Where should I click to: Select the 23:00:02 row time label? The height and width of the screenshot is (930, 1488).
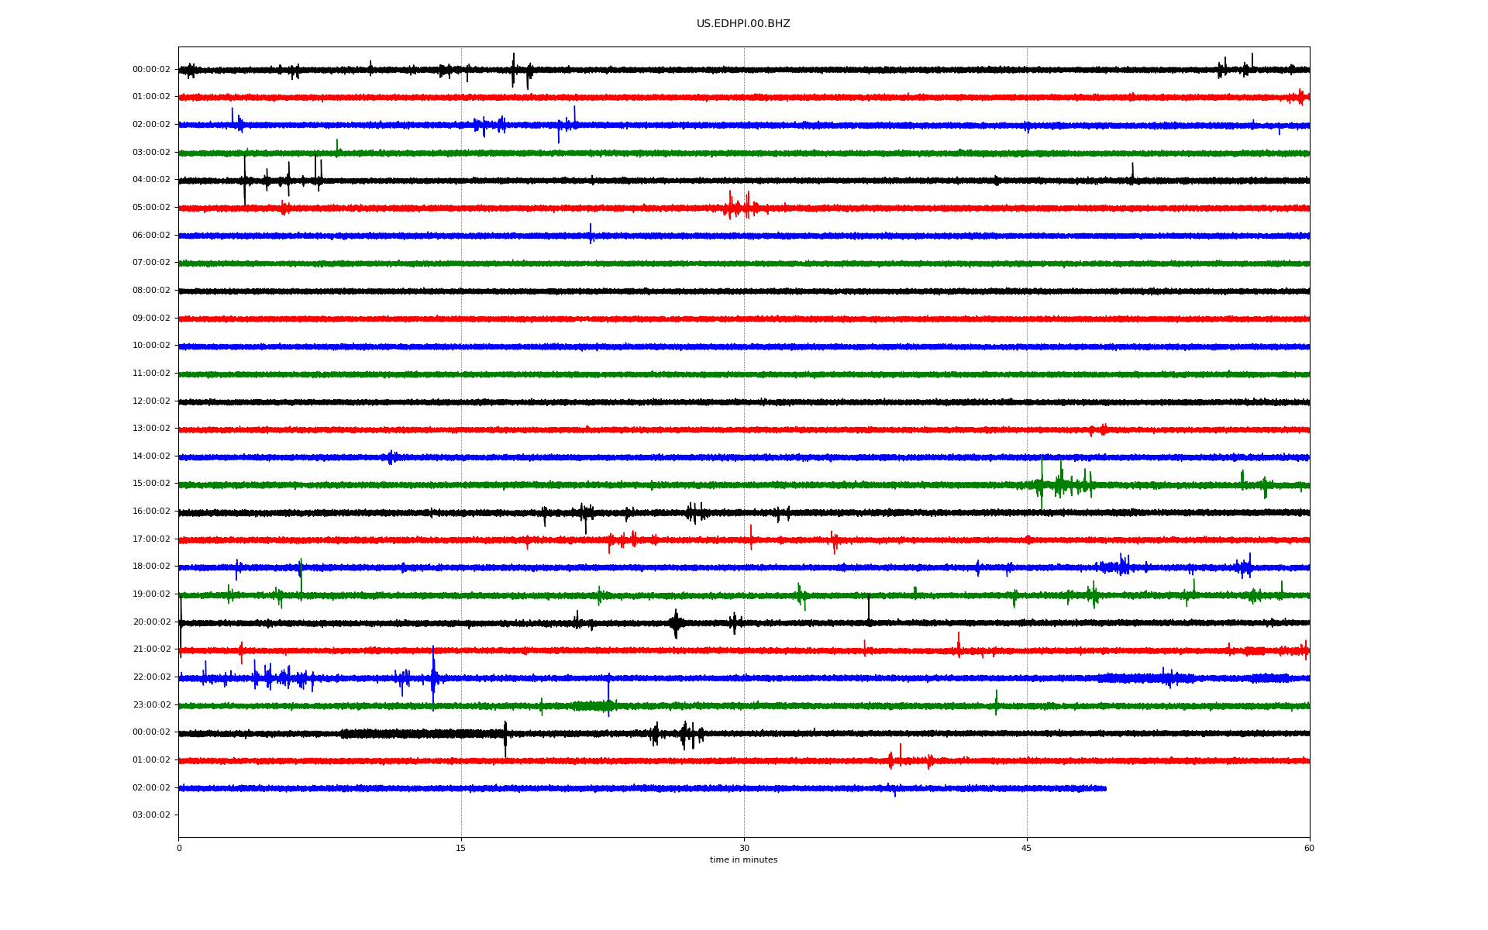(151, 705)
